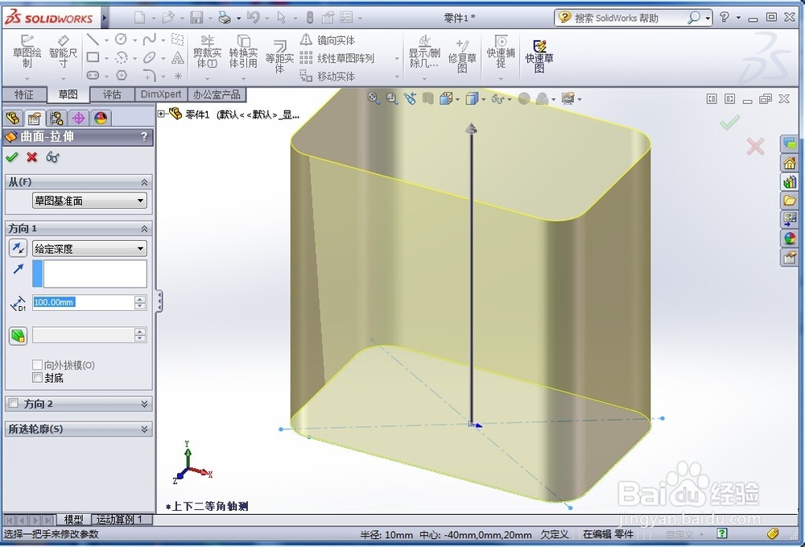Open Display/Delete Relations (显示/删除几...)
Image resolution: width=805 pixels, height=547 pixels.
[424, 52]
